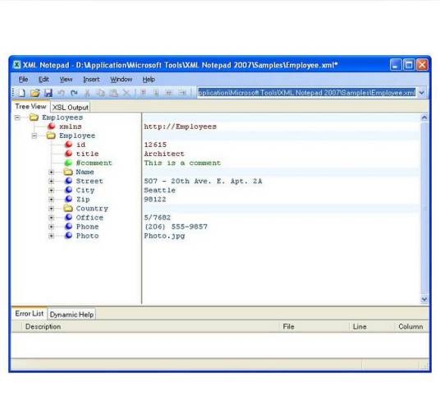Screen dimensions: 440x415
Task: Select the Zip tree label
Action: pos(83,199)
